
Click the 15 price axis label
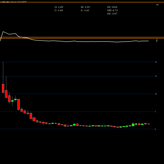click(x=156, y=76)
